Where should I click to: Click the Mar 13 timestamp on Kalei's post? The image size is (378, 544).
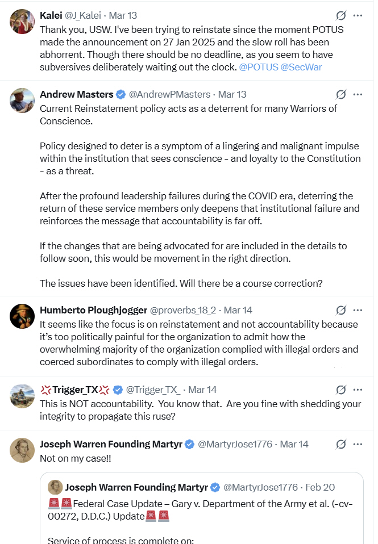pyautogui.click(x=122, y=15)
